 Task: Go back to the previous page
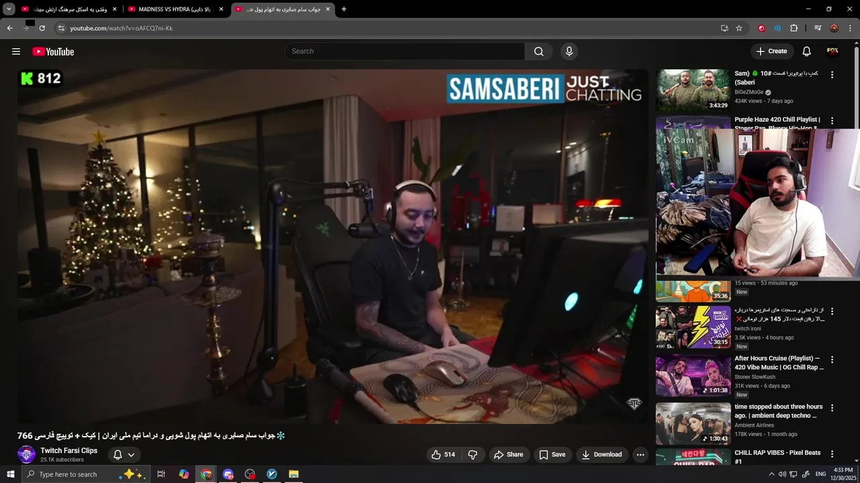tap(9, 28)
